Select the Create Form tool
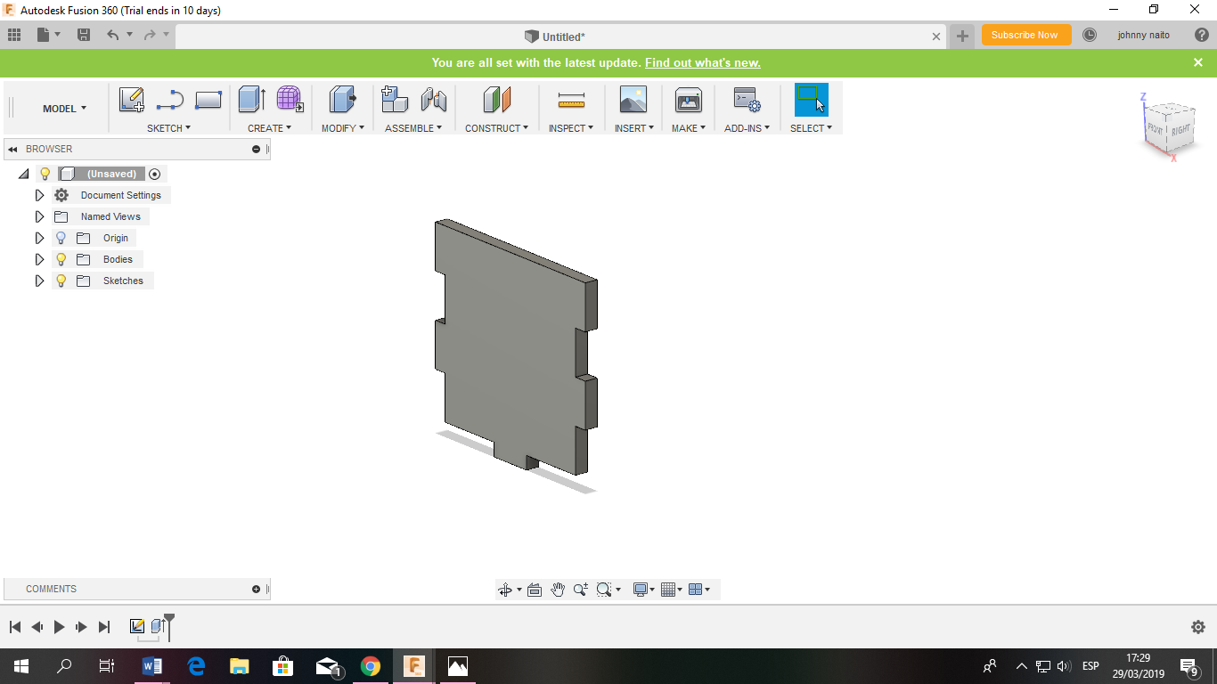This screenshot has width=1217, height=684. click(290, 99)
